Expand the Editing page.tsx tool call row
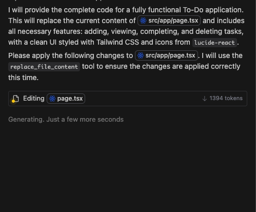The height and width of the screenshot is (212, 256). point(128,99)
